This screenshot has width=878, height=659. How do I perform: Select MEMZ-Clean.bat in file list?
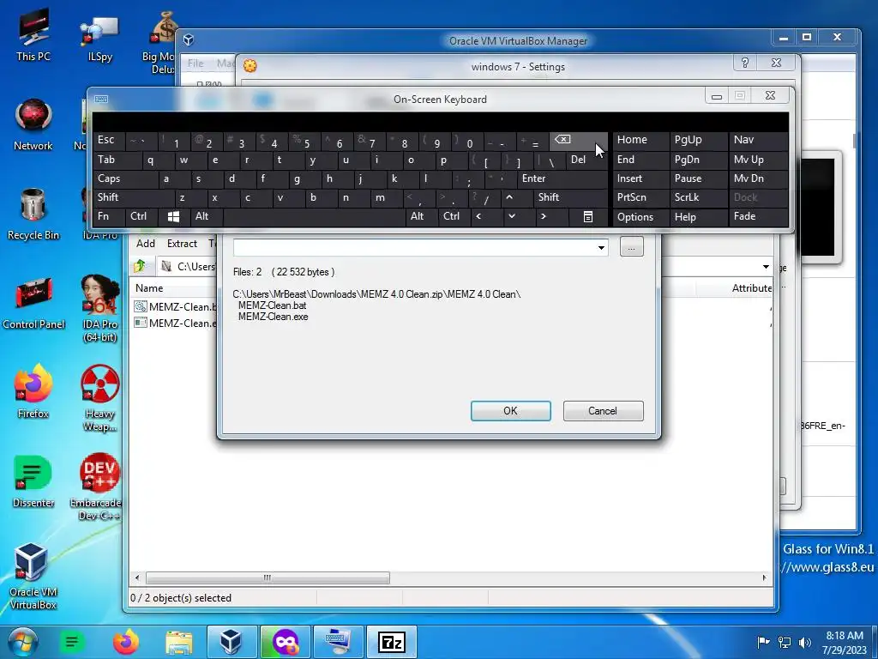(175, 306)
